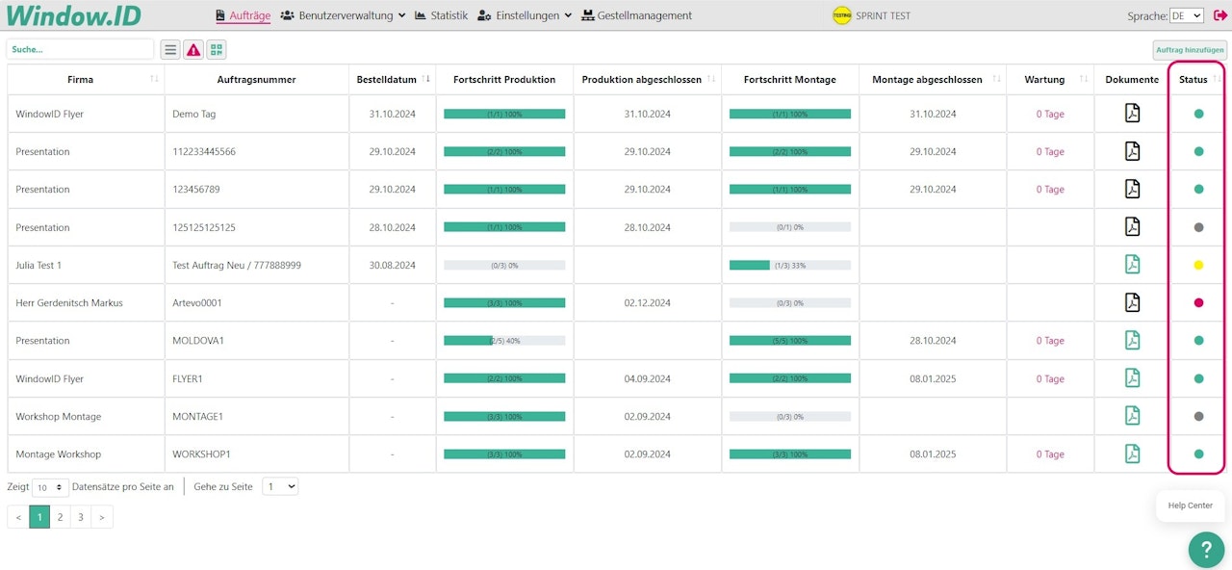Click the Window.ID logo

click(x=73, y=15)
